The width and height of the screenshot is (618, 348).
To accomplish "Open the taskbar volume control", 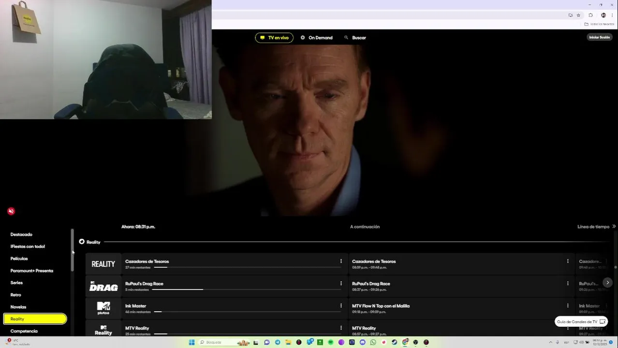I will (582, 342).
